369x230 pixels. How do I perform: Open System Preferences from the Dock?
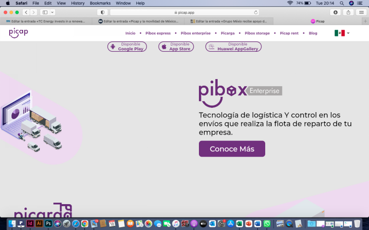(221, 224)
